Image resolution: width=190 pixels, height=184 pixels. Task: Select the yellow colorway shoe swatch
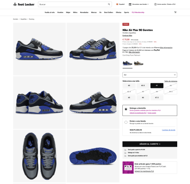click(138, 63)
